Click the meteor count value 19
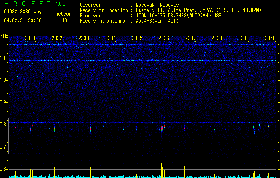The height and width of the screenshot is (178, 280). (x=65, y=20)
